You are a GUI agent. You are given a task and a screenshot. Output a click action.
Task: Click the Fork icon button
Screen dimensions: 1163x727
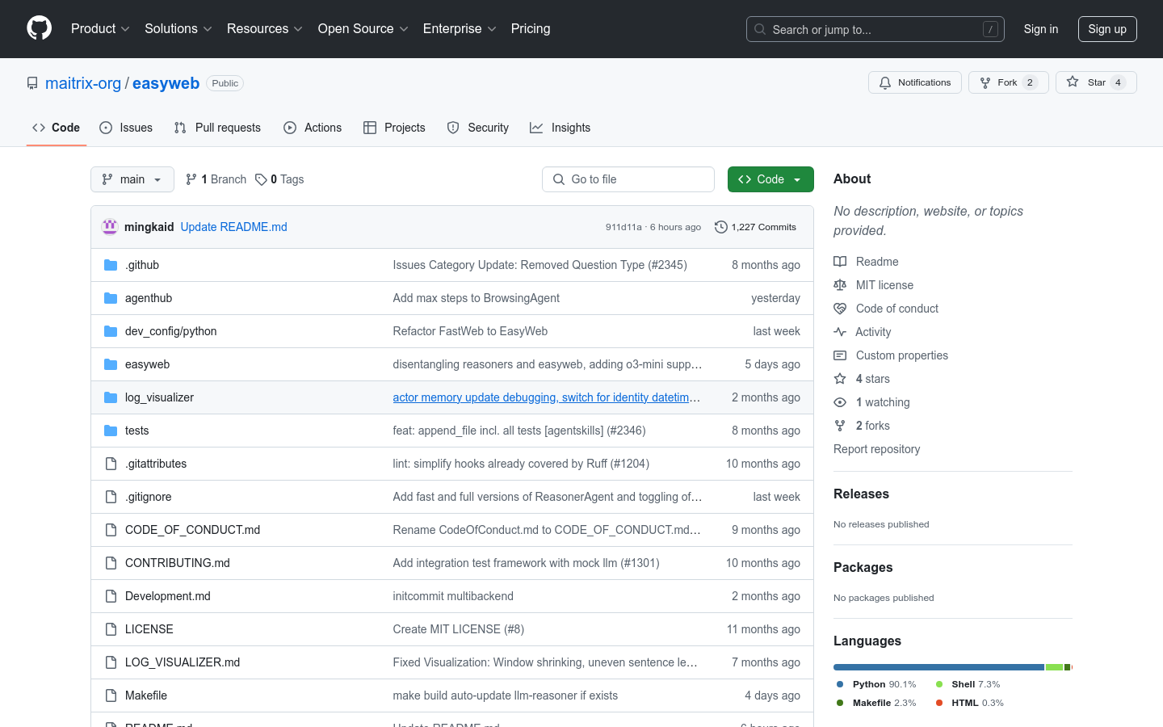point(985,82)
